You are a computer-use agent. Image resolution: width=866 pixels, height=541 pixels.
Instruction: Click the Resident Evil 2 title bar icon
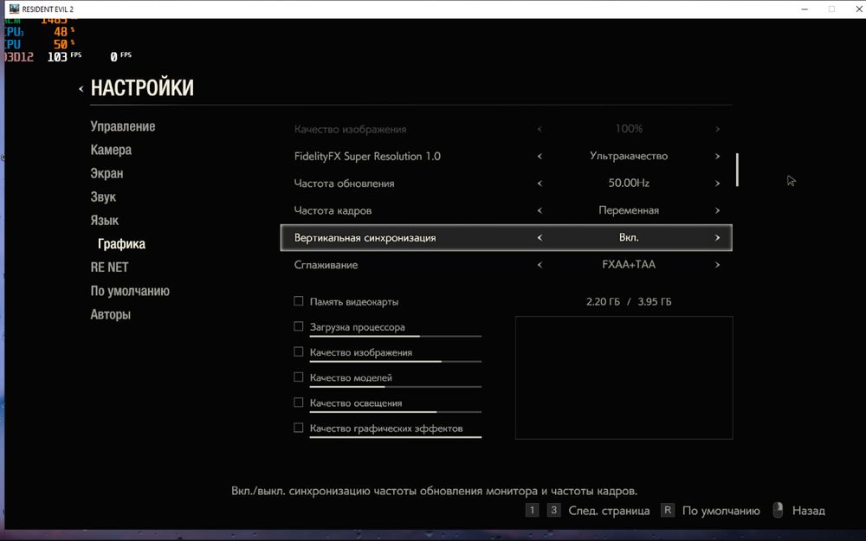[14, 9]
